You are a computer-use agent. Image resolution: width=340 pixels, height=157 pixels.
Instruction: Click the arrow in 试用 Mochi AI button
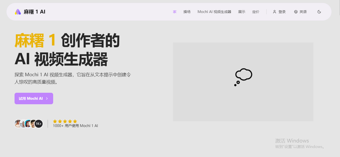[x=47, y=98]
